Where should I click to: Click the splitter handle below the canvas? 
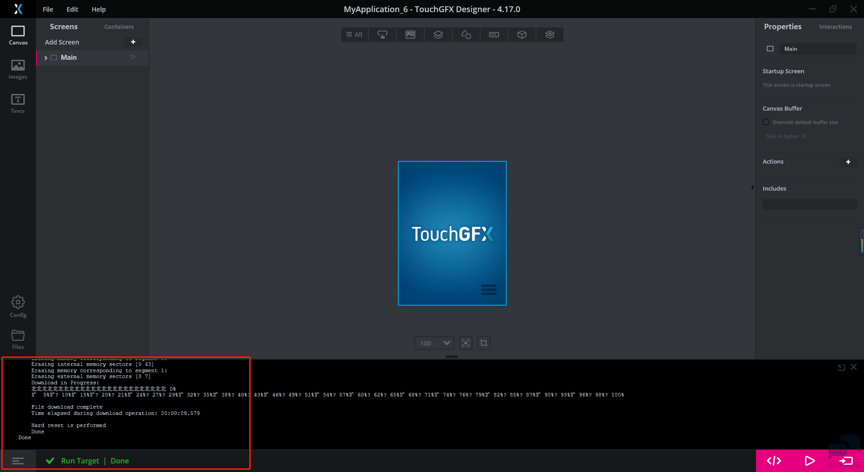tap(452, 356)
